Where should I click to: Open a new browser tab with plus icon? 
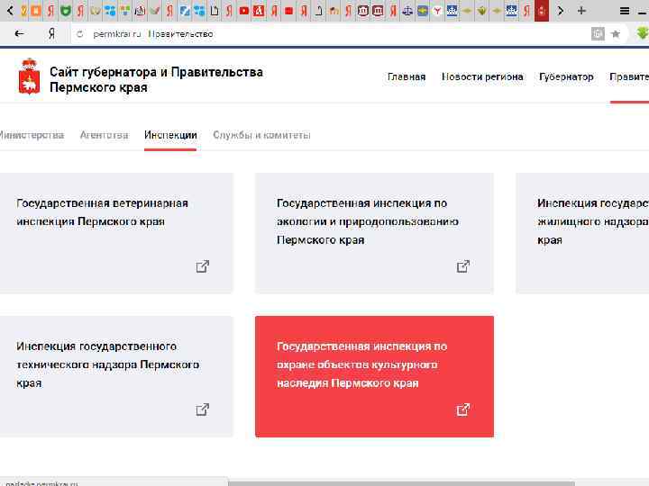[x=581, y=11]
